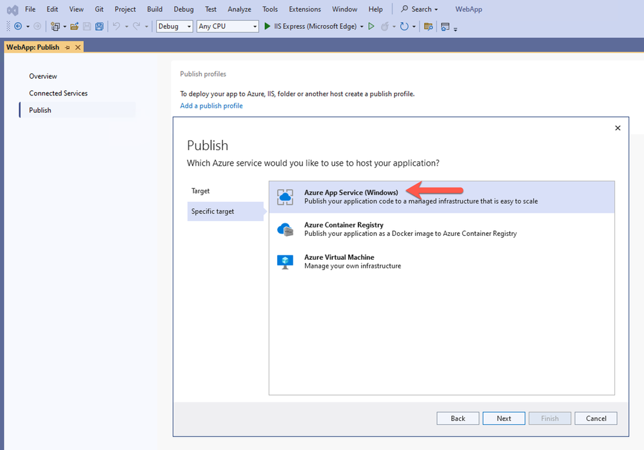The image size is (644, 450).
Task: Click the Back button
Action: click(458, 418)
